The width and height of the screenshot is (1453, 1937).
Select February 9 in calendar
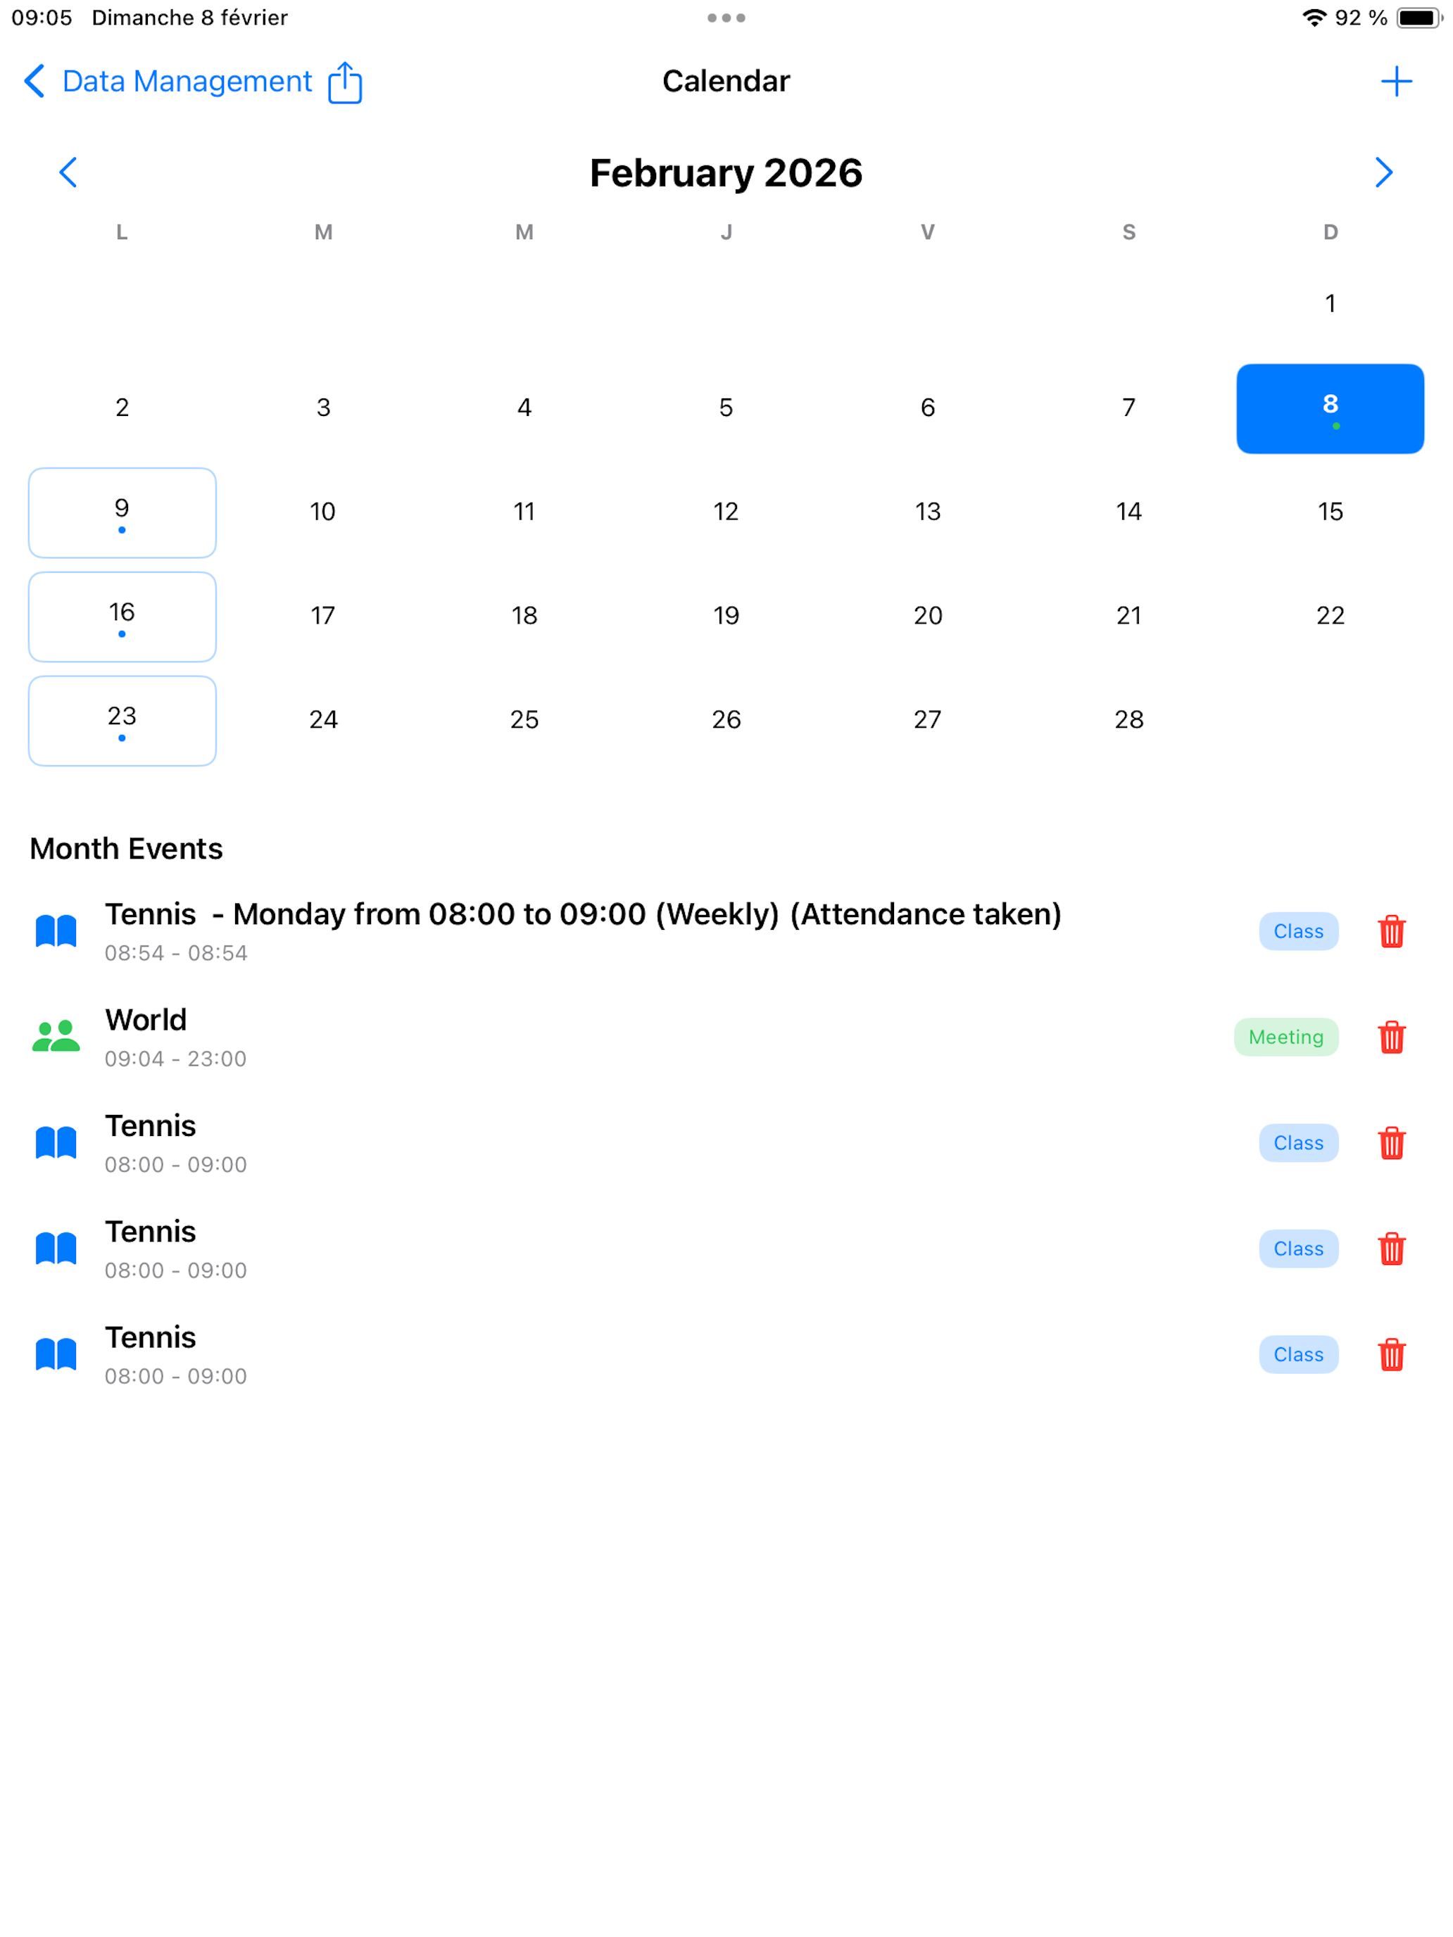(122, 513)
